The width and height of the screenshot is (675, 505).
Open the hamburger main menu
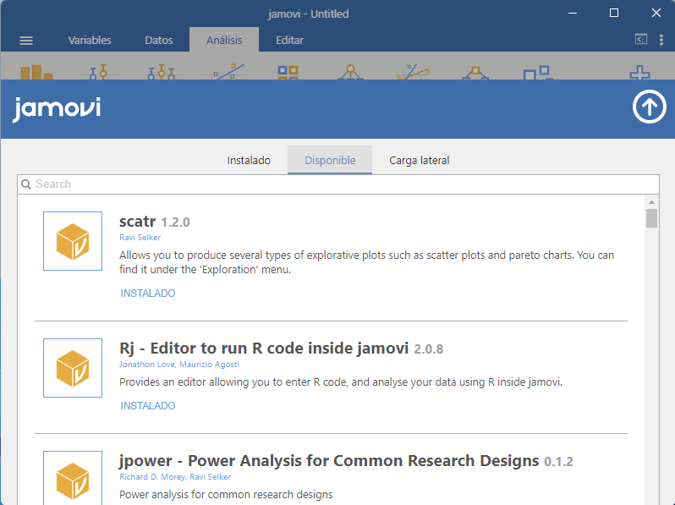26,41
